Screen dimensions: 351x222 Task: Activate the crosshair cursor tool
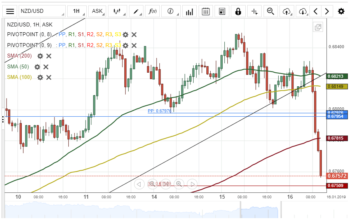(255, 11)
